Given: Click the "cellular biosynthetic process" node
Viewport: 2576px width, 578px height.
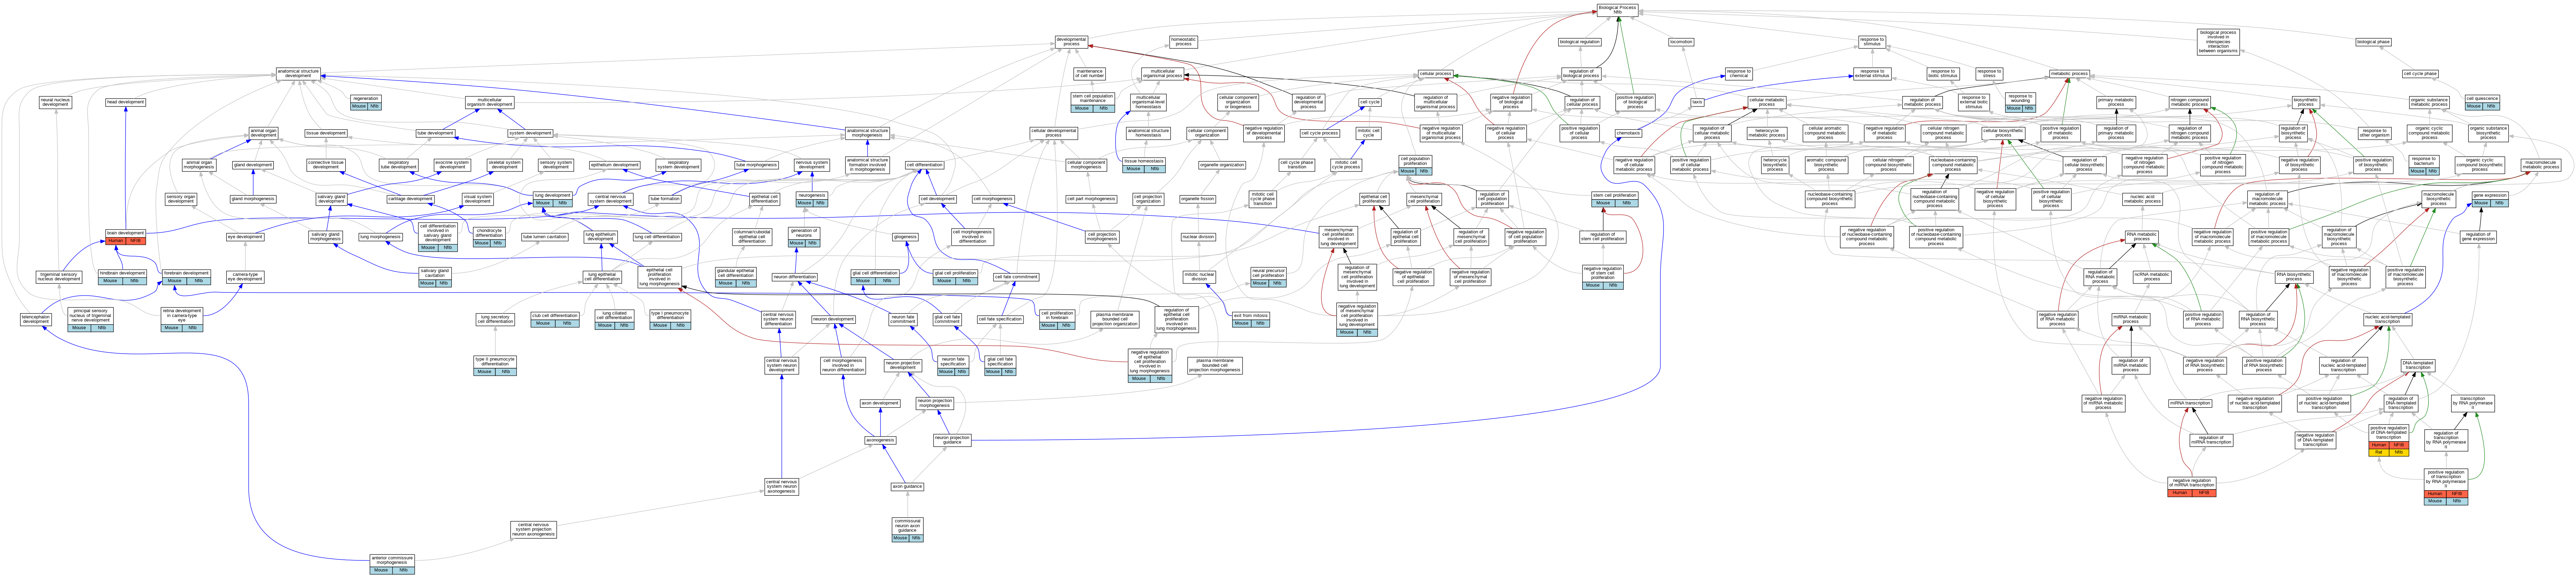Looking at the screenshot, I should coord(2003,133).
